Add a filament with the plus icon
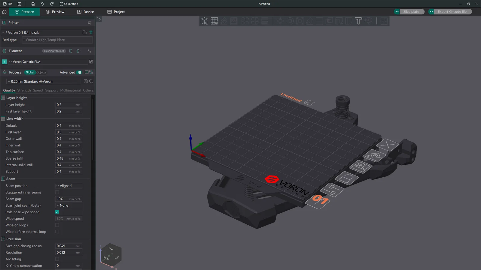Image resolution: width=481 pixels, height=270 pixels. coord(71,51)
